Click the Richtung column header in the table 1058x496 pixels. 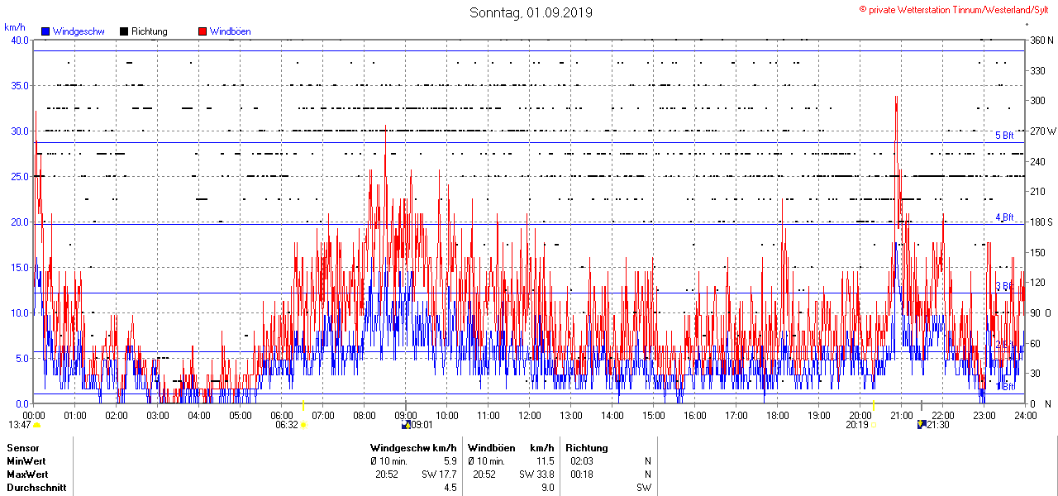587,448
